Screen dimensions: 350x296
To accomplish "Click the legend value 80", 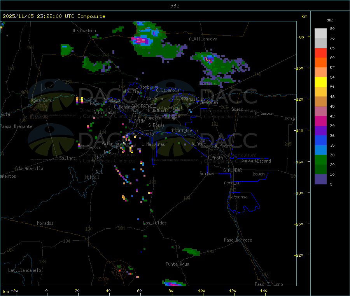I will point(332,28).
